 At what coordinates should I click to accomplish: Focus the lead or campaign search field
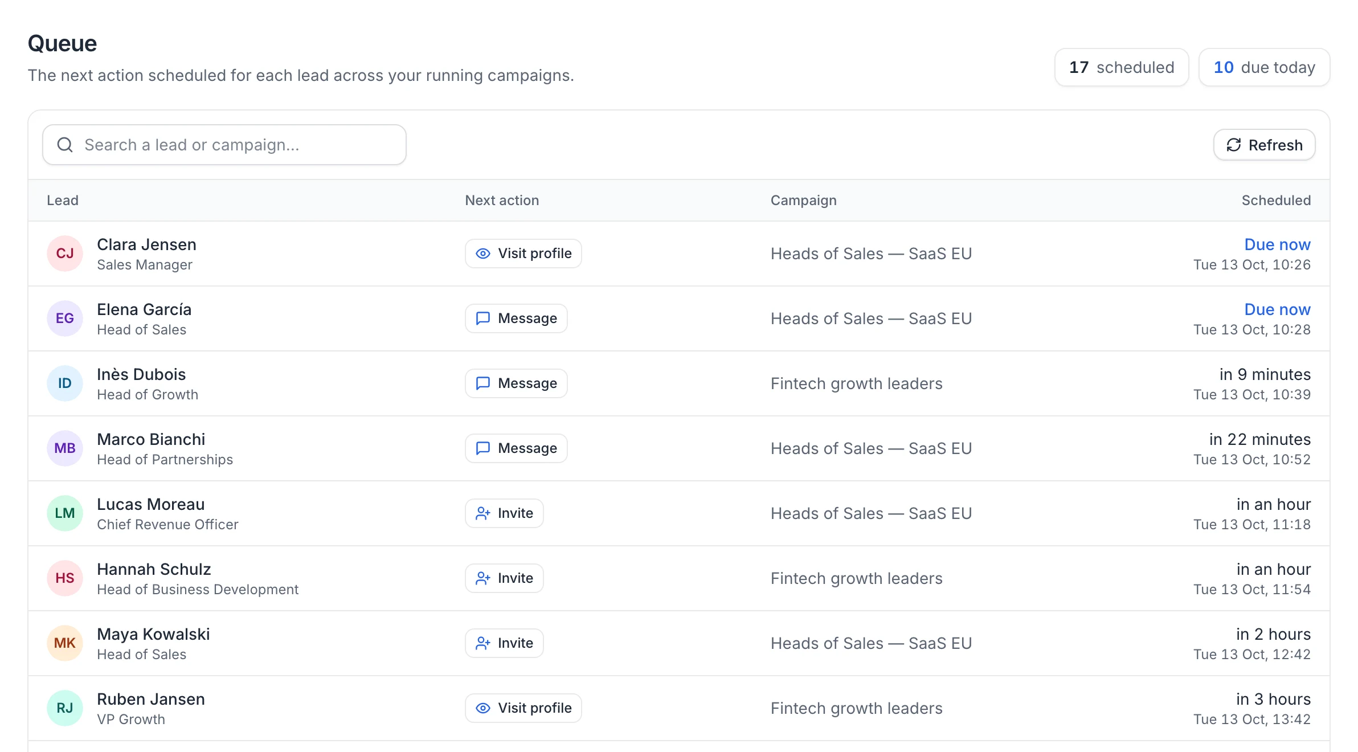pos(224,145)
